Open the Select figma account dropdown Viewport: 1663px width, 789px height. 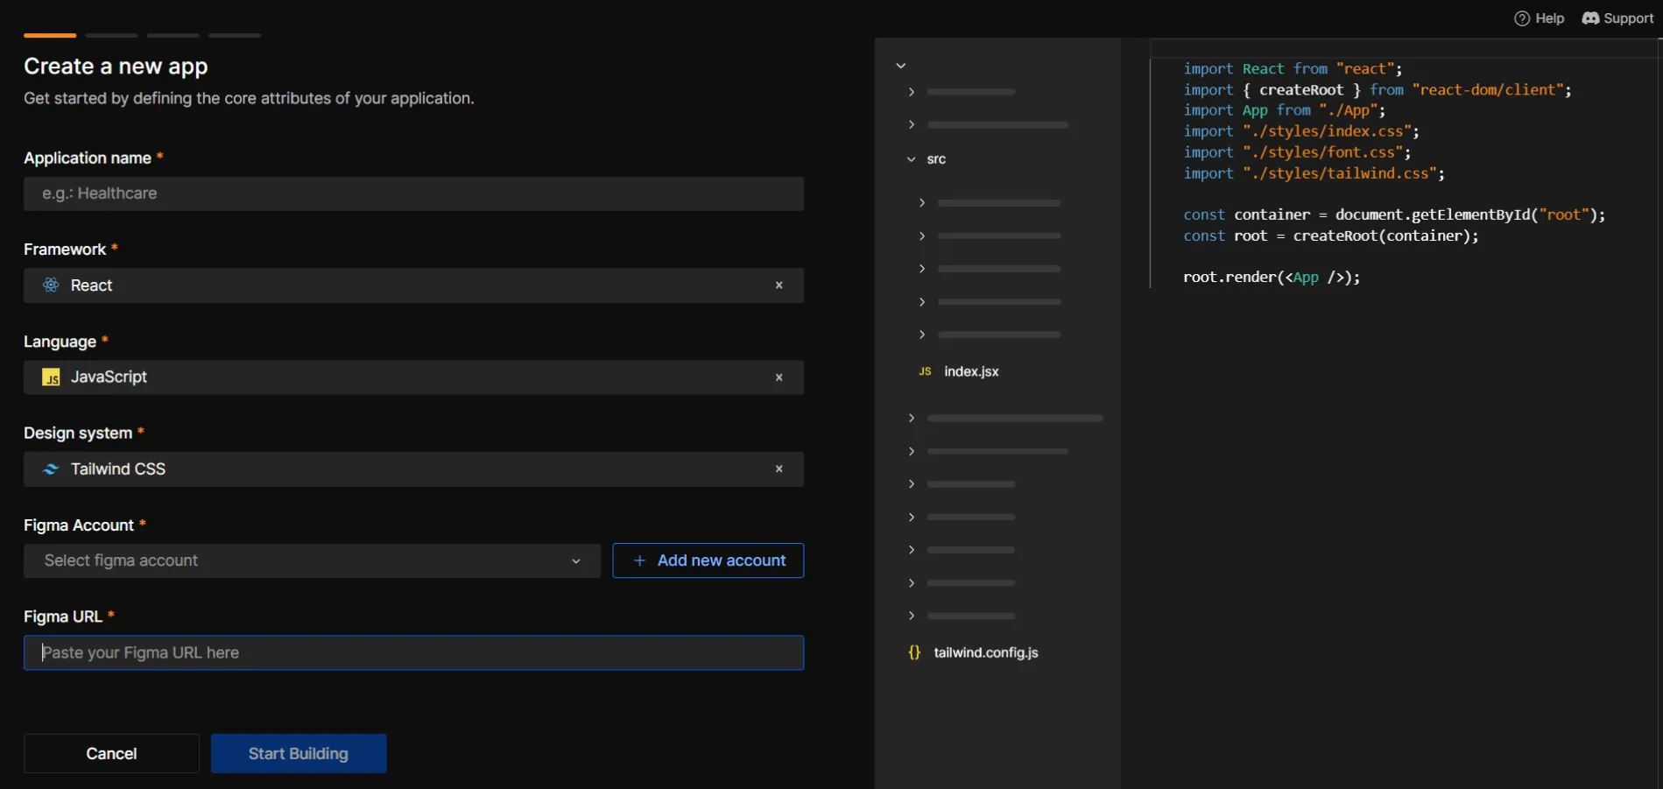pos(312,560)
